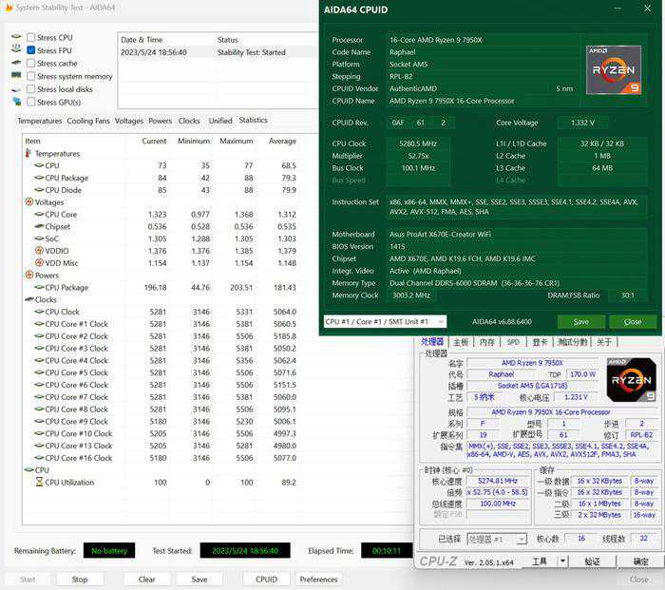Click the Preferences button
The width and height of the screenshot is (665, 590).
318,579
